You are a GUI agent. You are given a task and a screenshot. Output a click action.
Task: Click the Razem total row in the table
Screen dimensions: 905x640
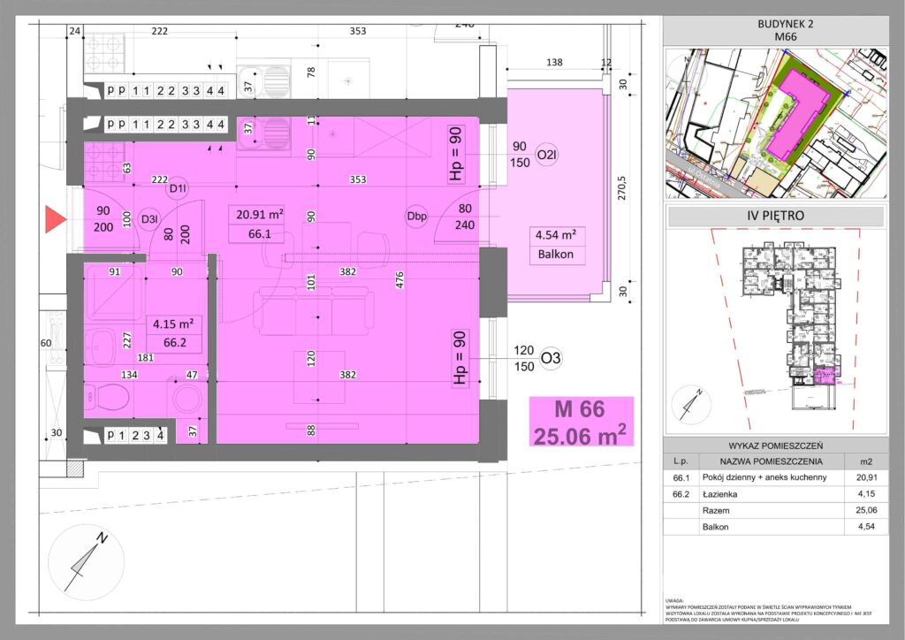tap(775, 511)
